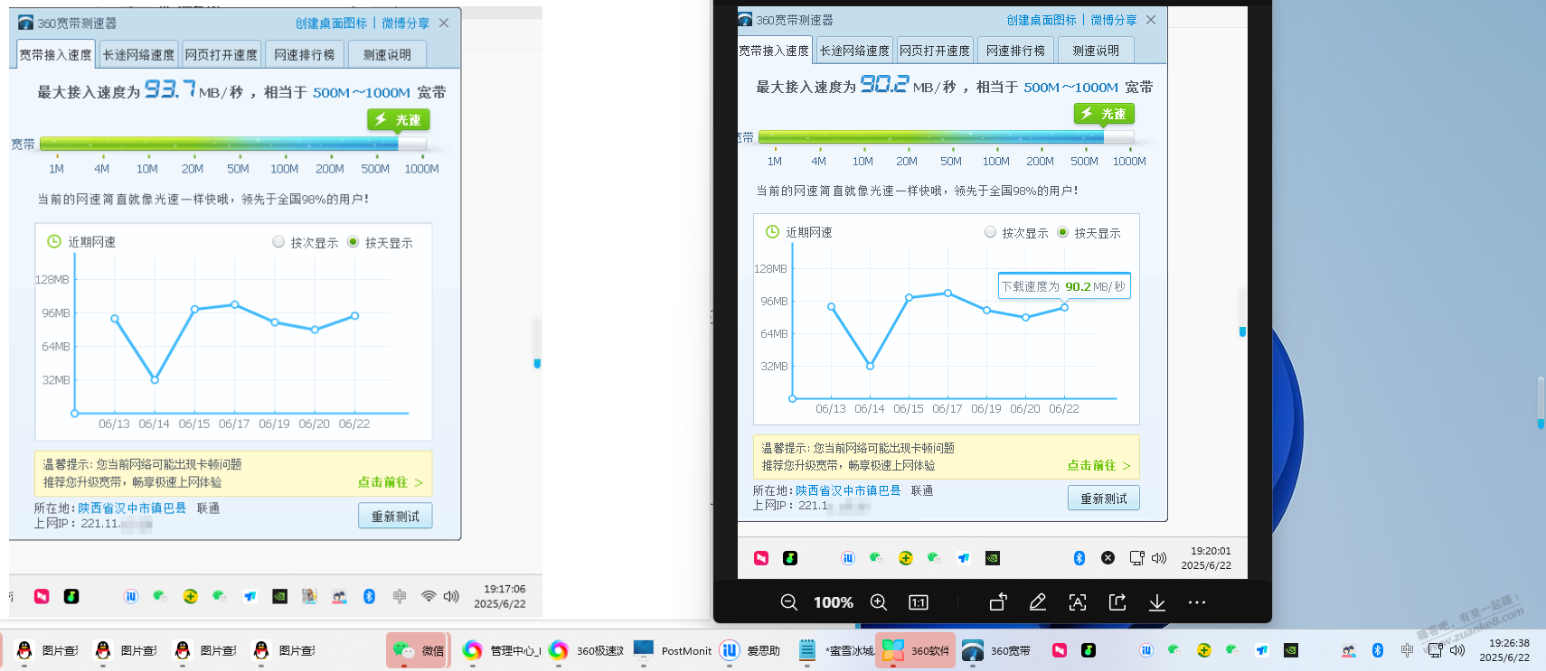Zoom in using the image viewer magnifier plus
The image size is (1546, 671).
(878, 602)
